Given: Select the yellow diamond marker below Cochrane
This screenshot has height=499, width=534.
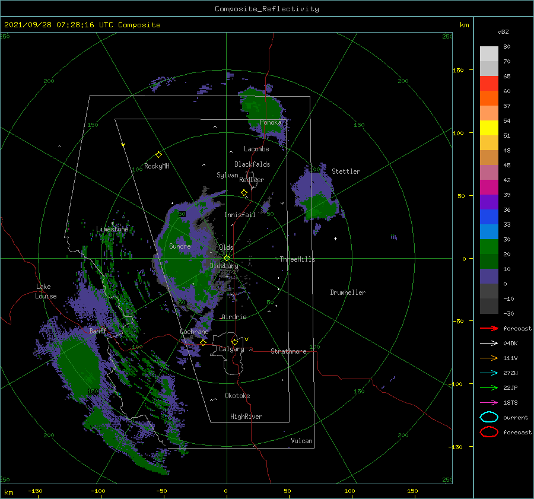Looking at the screenshot, I should coord(203,342).
